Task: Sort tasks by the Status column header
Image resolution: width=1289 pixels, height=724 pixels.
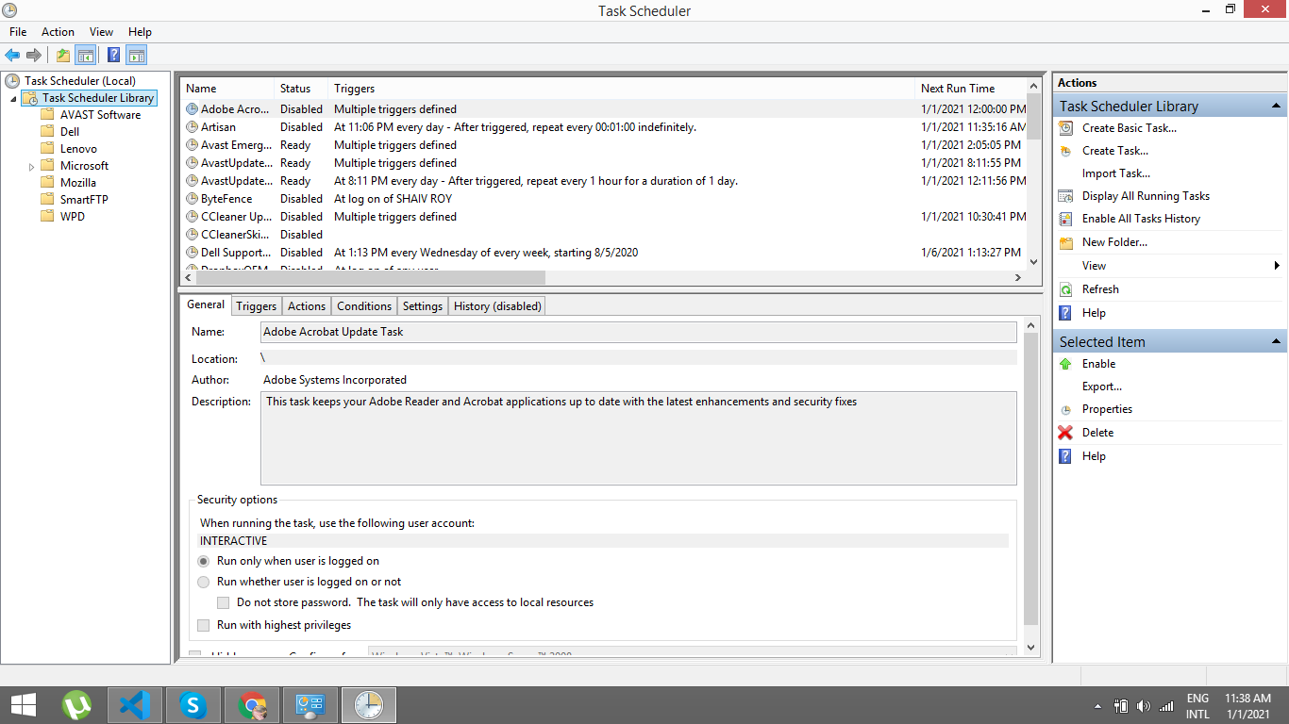Action: 301,89
